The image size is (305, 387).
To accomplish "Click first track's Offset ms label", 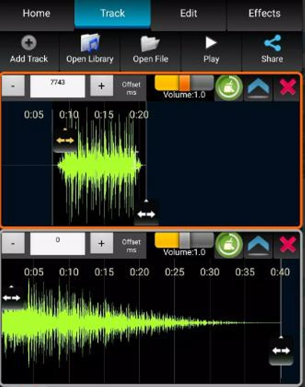I will coord(131,88).
